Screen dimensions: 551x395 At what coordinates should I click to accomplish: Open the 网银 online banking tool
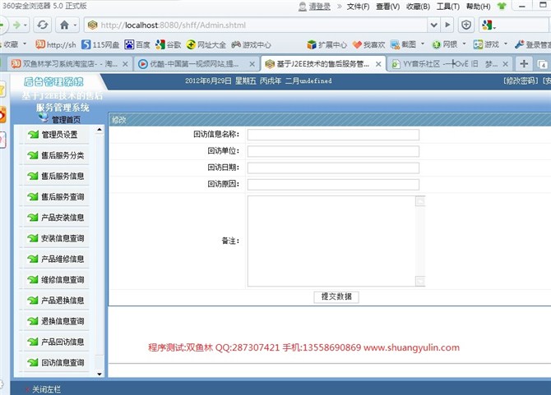tap(445, 44)
